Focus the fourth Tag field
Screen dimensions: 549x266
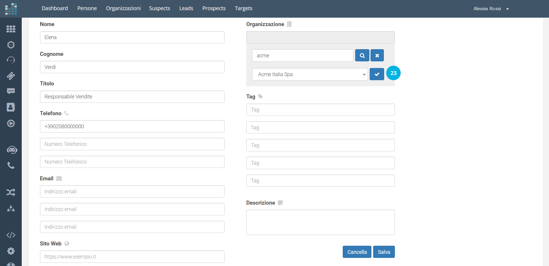point(320,163)
